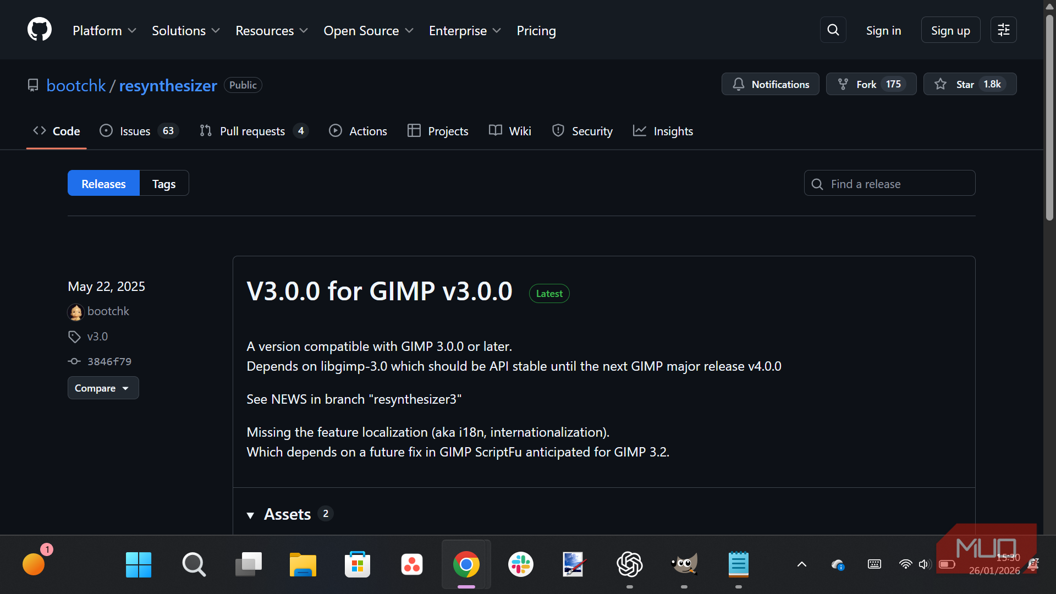Image resolution: width=1056 pixels, height=594 pixels.
Task: Click the Public repository badge
Action: click(x=243, y=85)
